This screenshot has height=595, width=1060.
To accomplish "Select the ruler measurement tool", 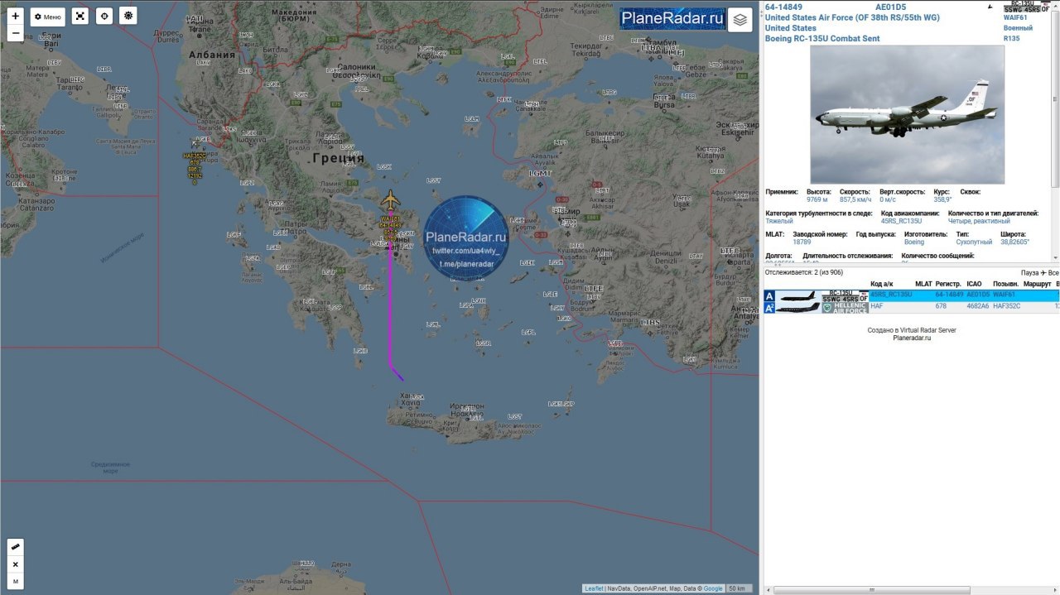I will [x=15, y=547].
